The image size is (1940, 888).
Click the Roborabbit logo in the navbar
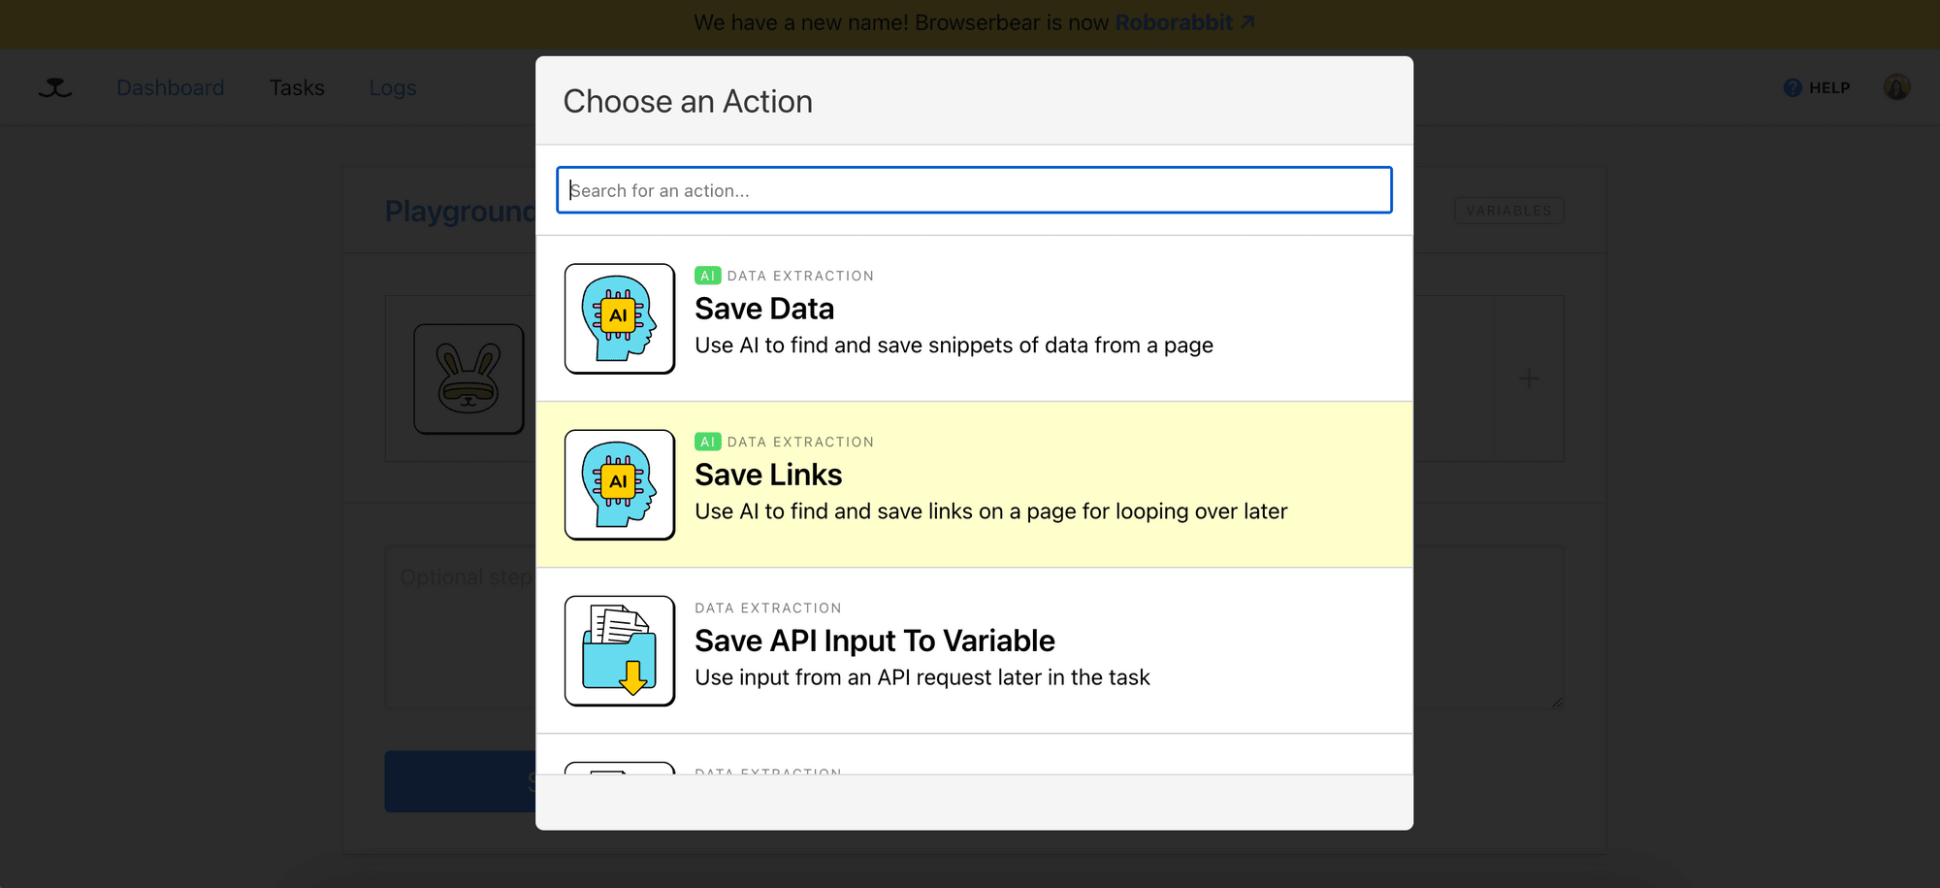(x=53, y=86)
